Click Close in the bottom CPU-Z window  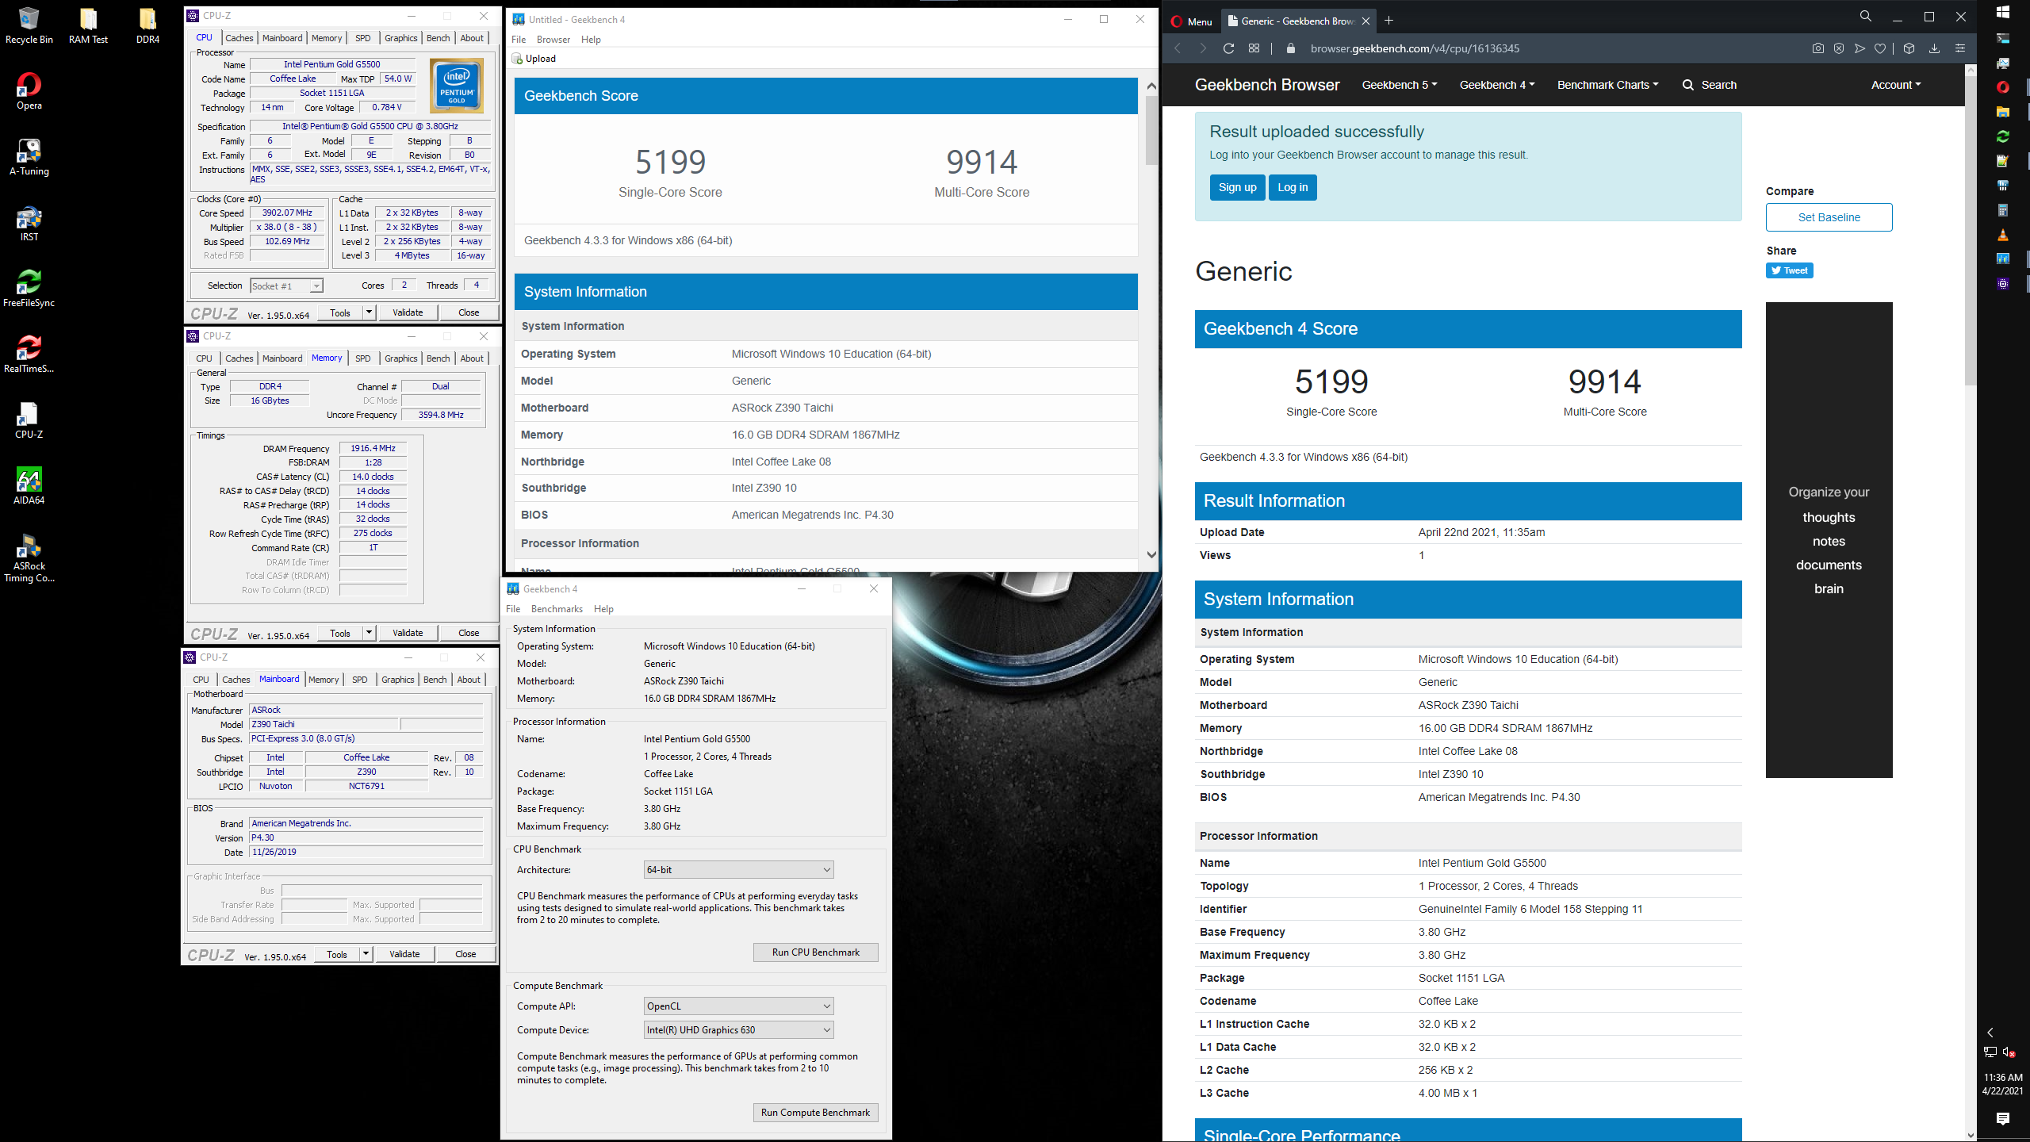pos(465,954)
